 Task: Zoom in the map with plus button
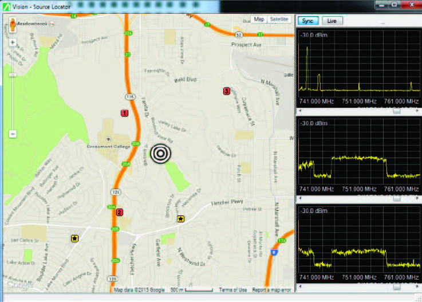tap(13, 58)
